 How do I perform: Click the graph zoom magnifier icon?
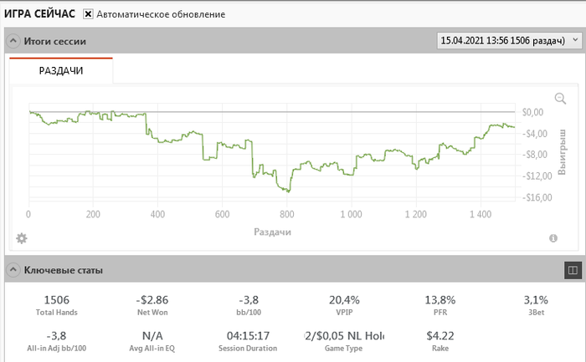[560, 99]
